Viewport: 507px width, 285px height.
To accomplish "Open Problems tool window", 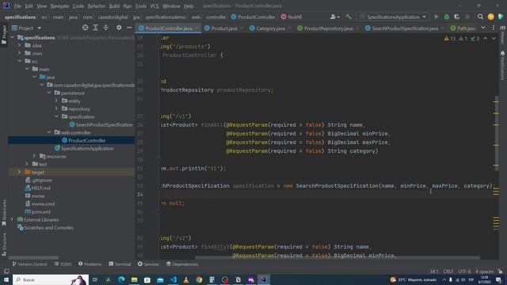I will (x=90, y=264).
